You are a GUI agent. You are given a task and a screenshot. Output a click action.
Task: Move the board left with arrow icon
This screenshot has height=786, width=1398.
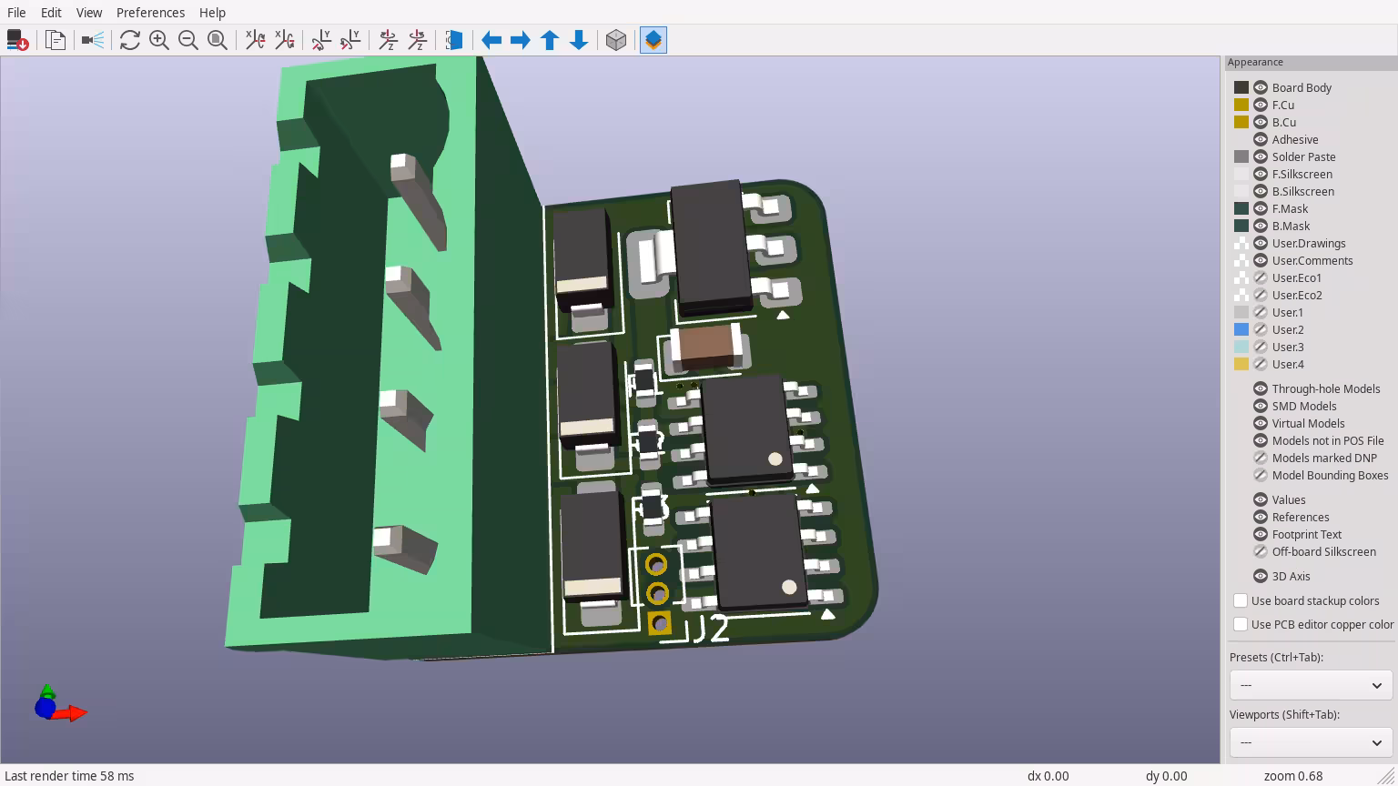[x=491, y=40]
